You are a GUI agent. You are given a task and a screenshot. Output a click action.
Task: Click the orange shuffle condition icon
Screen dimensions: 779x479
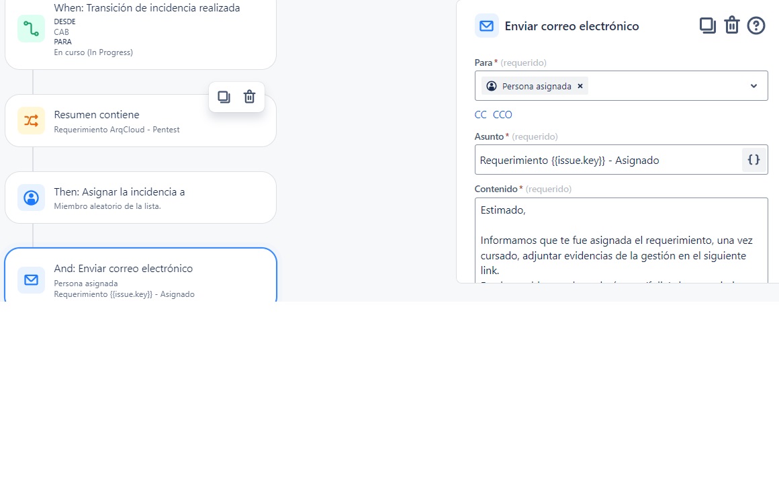(32, 121)
